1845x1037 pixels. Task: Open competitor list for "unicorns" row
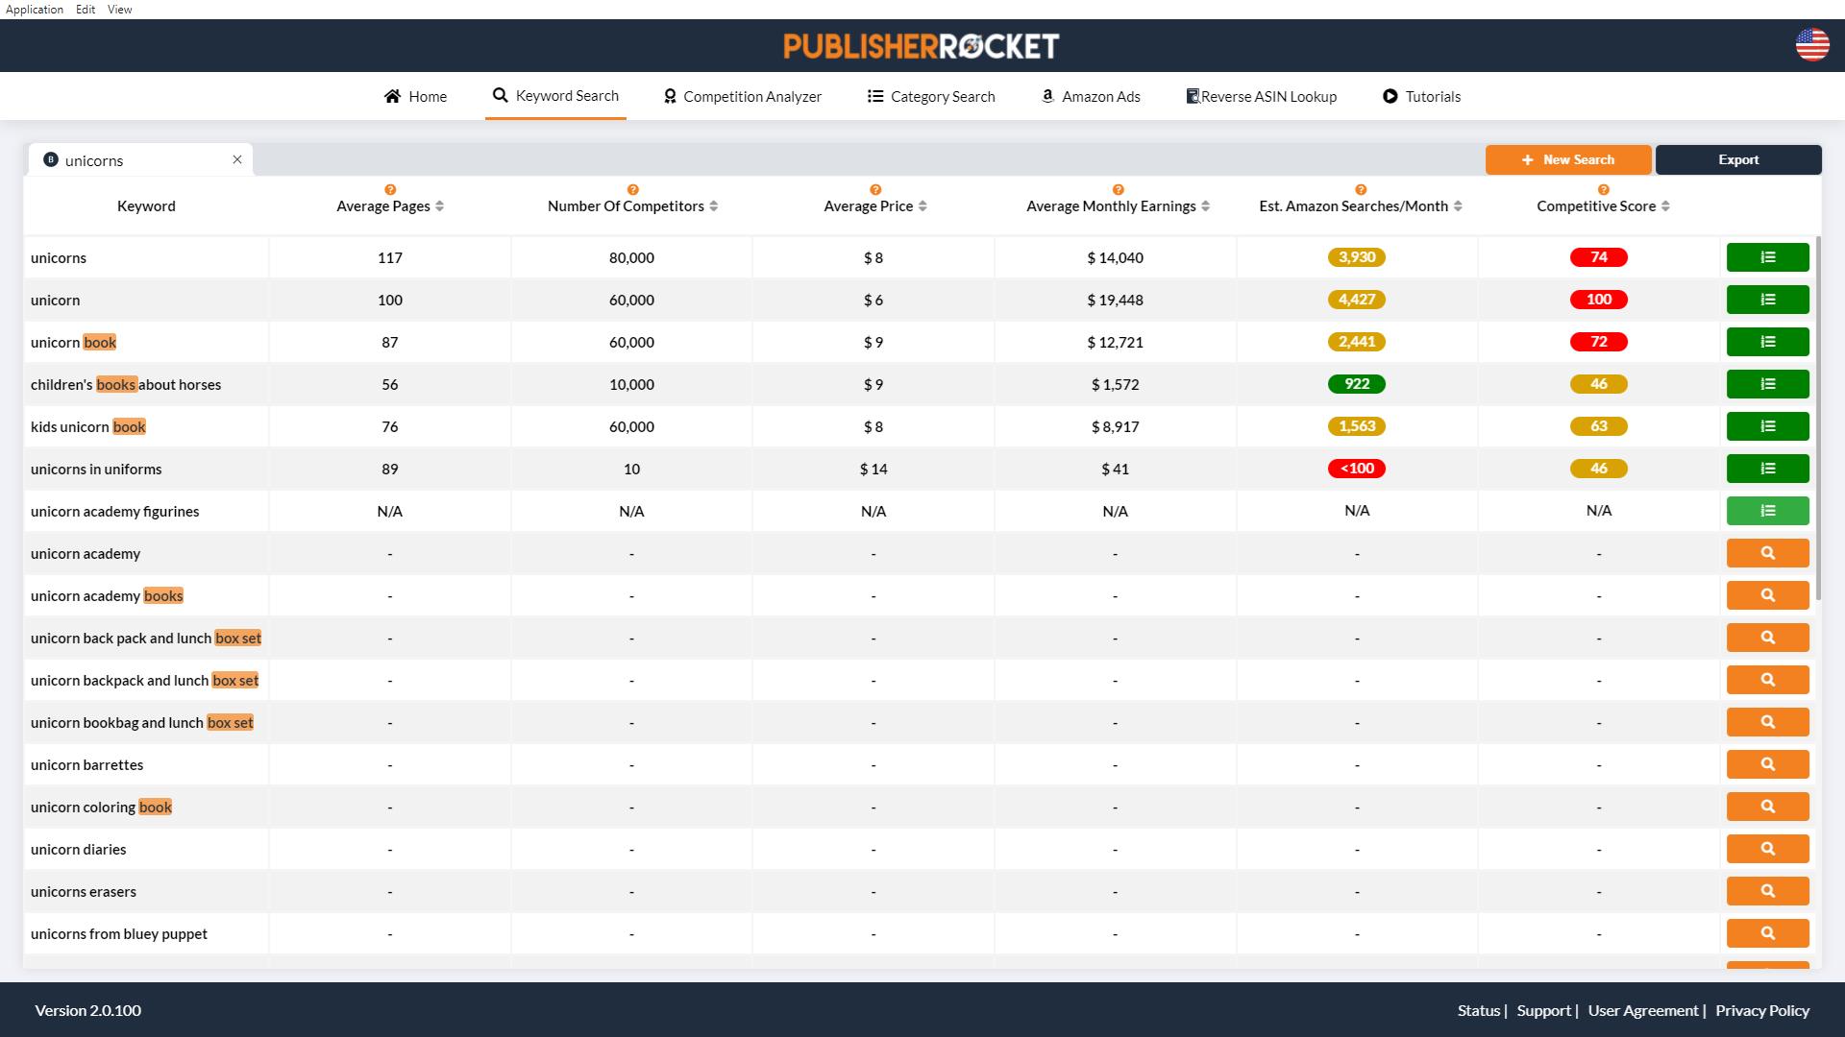coord(1767,257)
